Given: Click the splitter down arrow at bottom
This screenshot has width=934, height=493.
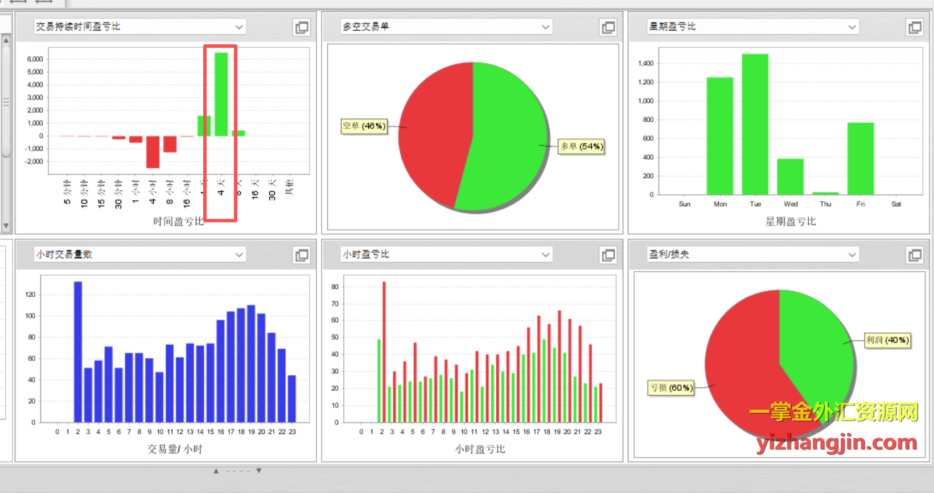Looking at the screenshot, I should click(x=259, y=471).
